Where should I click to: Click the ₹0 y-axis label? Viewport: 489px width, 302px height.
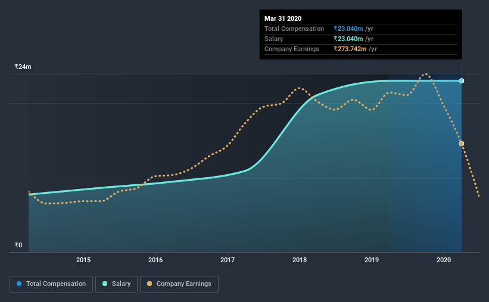coord(18,245)
